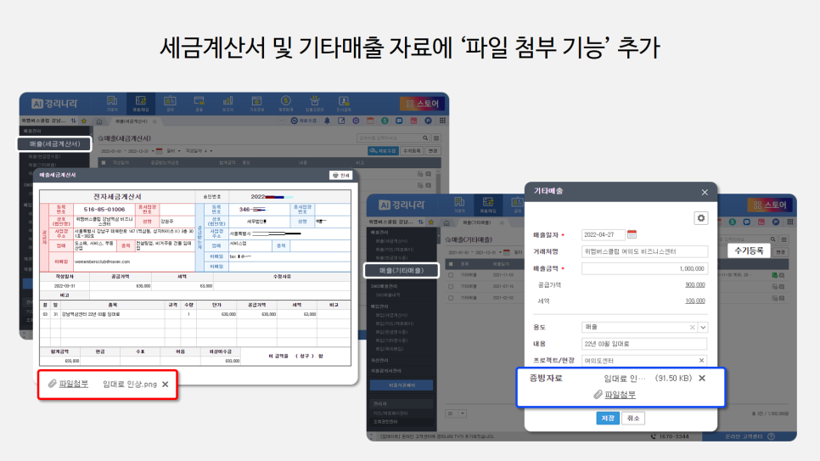Viewport: 820px width, 461px height.
Task: Open 온라인 고객센터 link in right window
Action: pos(750,436)
